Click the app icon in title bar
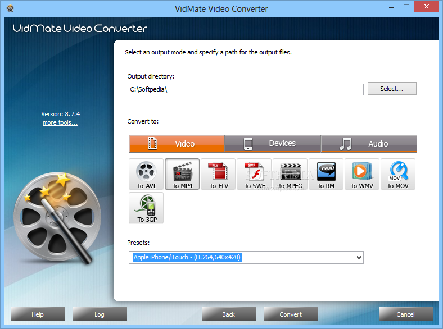This screenshot has height=329, width=443. (x=10, y=8)
